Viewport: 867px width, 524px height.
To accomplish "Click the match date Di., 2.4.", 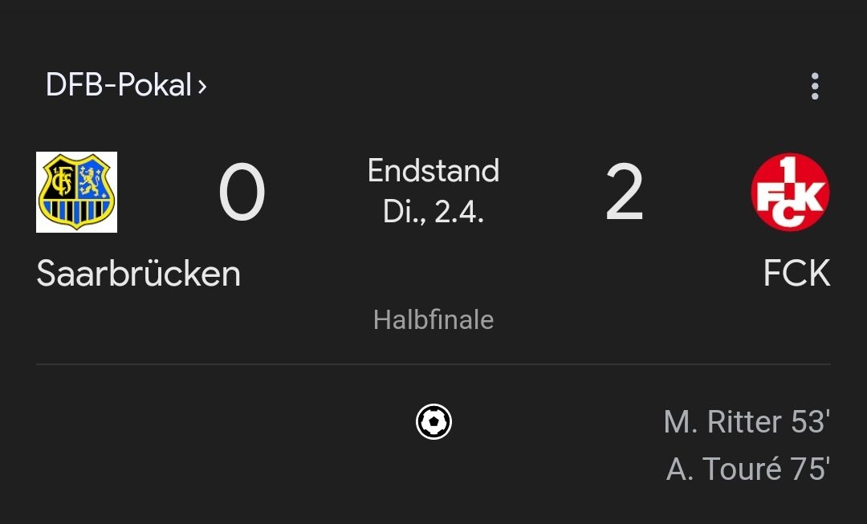I will (x=433, y=211).
